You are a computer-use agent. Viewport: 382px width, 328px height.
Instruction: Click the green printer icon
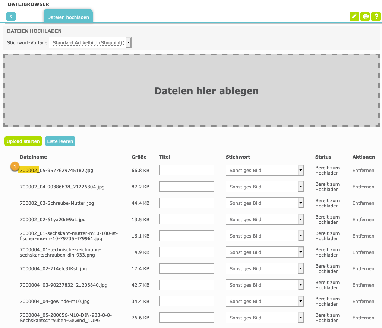(x=365, y=16)
